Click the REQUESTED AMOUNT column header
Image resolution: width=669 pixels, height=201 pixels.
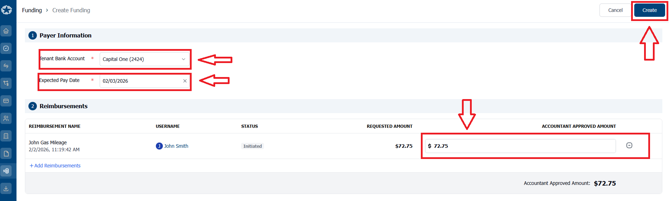click(390, 126)
